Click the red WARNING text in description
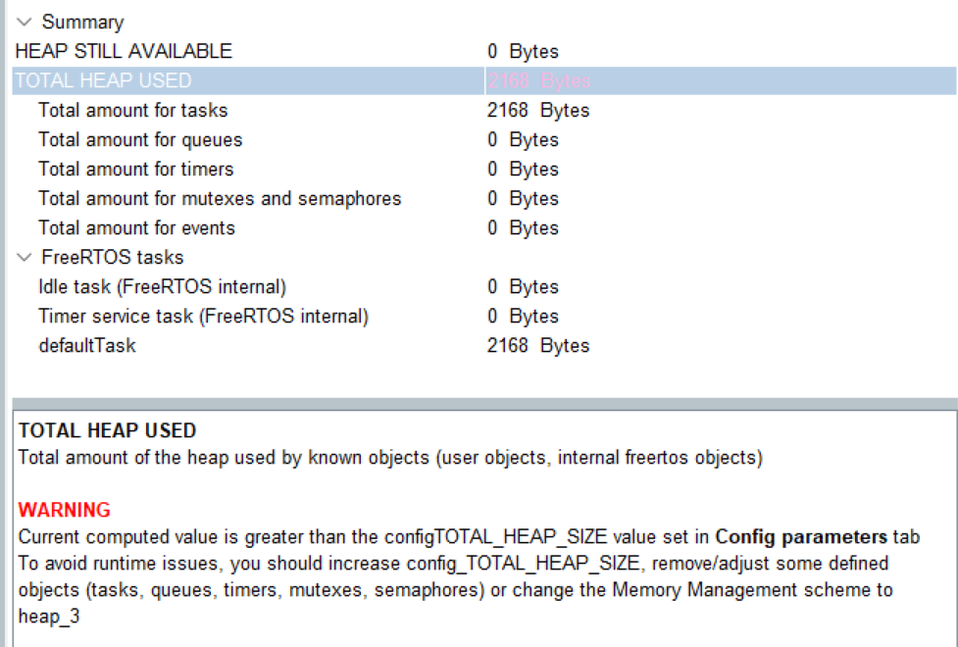The width and height of the screenshot is (958, 647). point(64,510)
